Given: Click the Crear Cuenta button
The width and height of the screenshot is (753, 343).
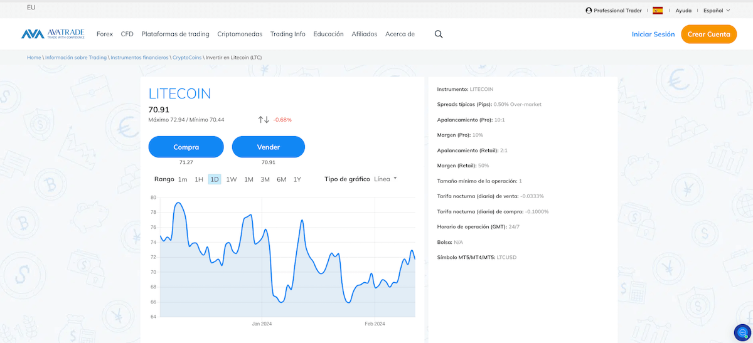Looking at the screenshot, I should tap(709, 34).
